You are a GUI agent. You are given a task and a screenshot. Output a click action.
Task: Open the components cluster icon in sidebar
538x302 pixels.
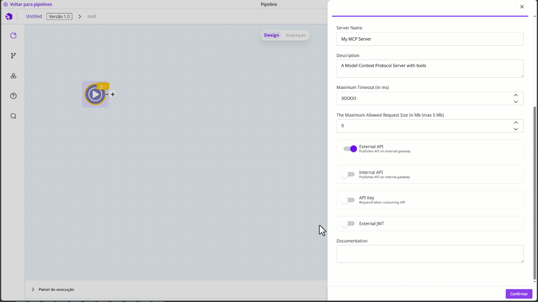coord(13,76)
